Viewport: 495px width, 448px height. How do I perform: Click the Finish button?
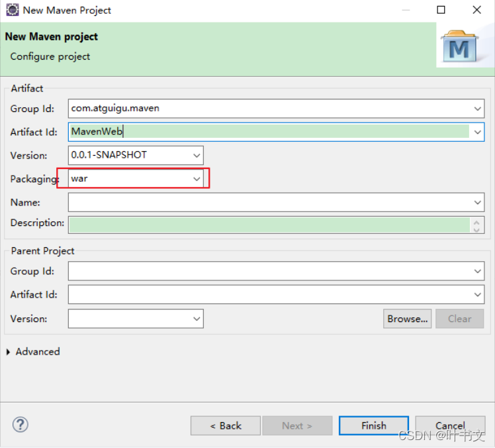374,425
